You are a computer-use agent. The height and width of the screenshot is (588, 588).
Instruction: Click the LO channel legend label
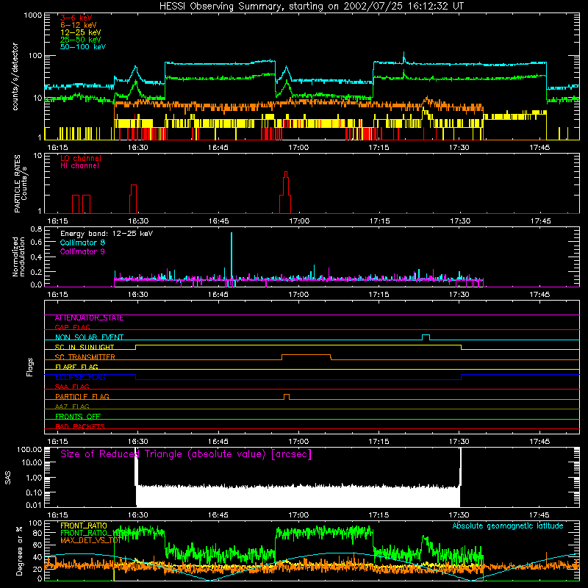pyautogui.click(x=81, y=158)
